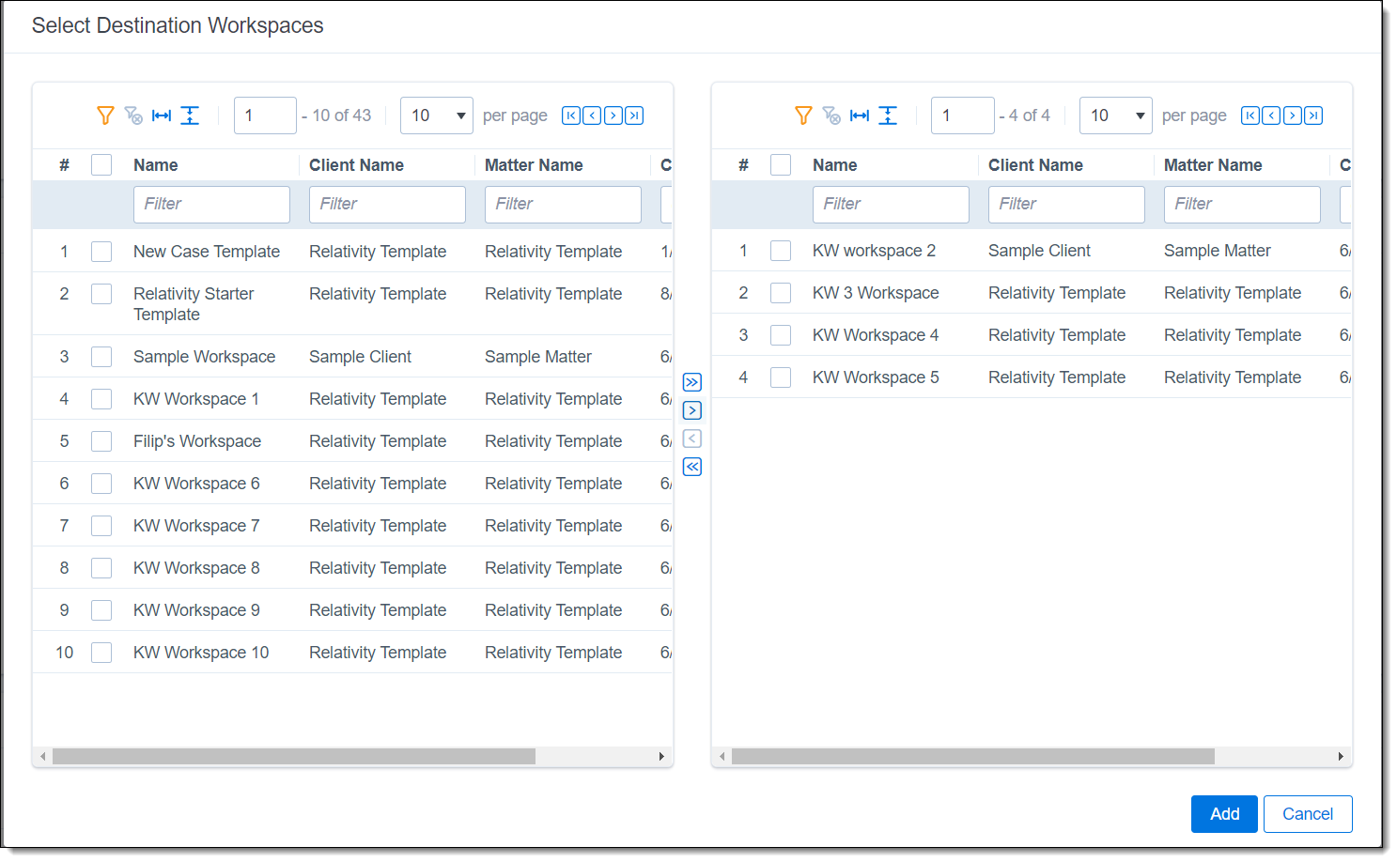This screenshot has height=862, width=1397.
Task: Tick the KW Workspace 4 checkbox
Action: (781, 335)
